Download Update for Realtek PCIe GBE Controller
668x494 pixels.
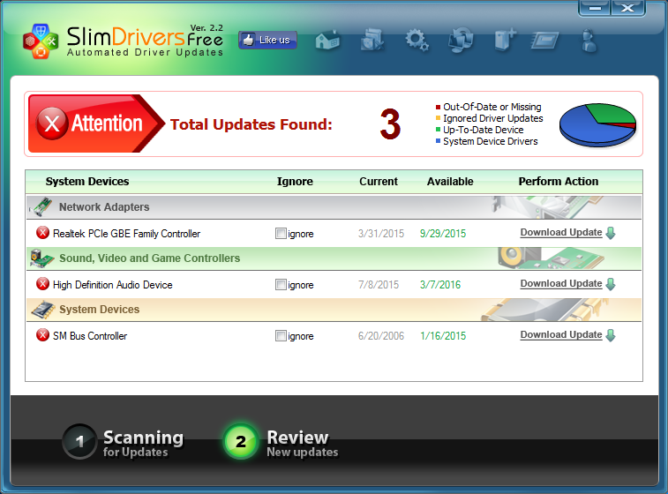[561, 233]
